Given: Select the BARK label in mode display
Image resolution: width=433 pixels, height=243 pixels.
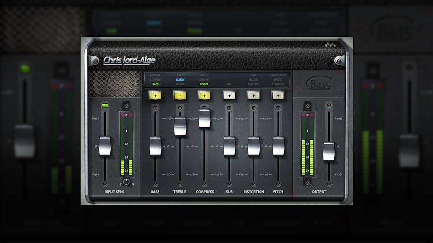Looking at the screenshot, I should 180,80.
